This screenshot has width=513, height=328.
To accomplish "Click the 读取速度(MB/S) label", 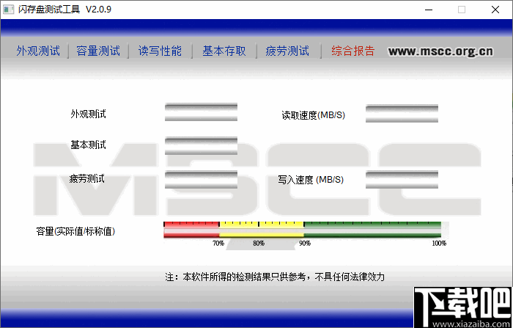I will click(x=314, y=115).
